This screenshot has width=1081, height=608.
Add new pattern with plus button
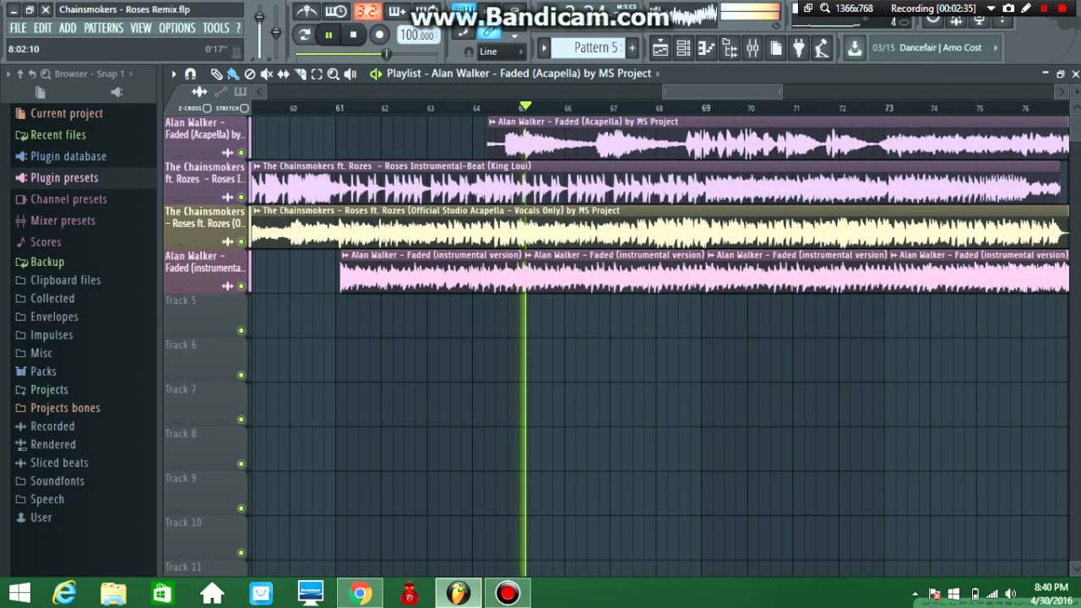632,48
